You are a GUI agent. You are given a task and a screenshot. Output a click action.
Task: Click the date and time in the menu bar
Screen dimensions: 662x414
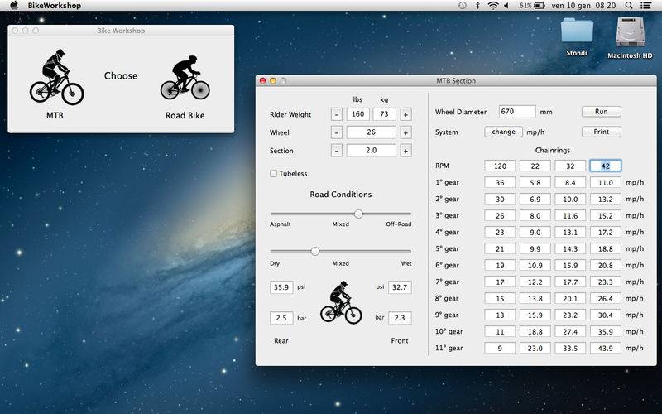tap(583, 6)
